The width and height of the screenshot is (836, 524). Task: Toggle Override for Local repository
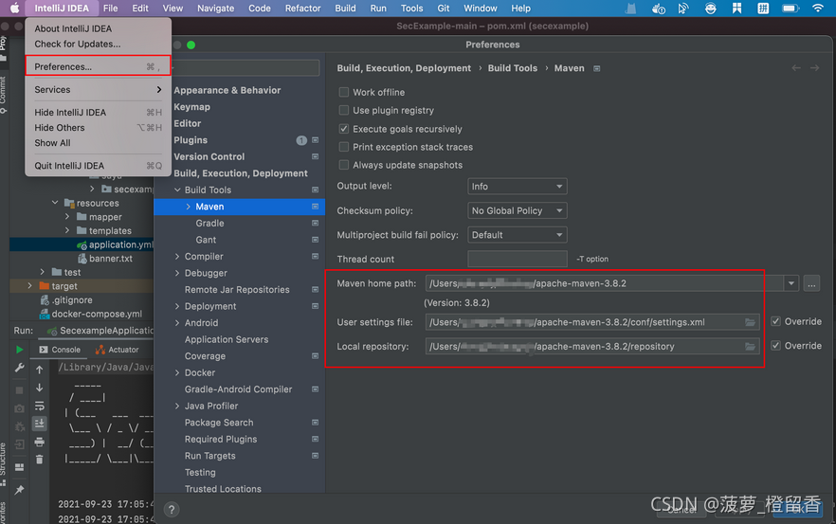(775, 346)
